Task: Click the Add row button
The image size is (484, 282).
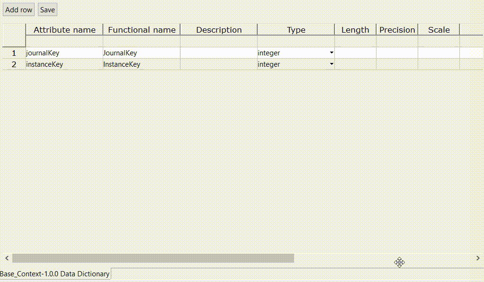Action: point(18,9)
